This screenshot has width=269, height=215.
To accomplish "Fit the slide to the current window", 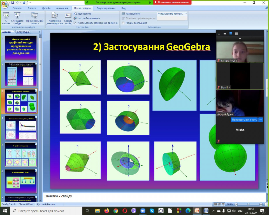I will point(266,204).
